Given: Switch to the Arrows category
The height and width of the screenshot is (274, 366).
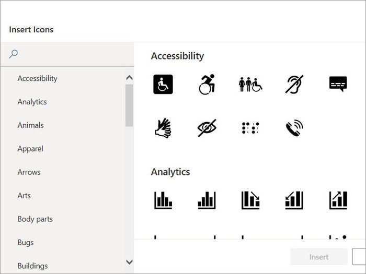Looking at the screenshot, I should (x=29, y=172).
